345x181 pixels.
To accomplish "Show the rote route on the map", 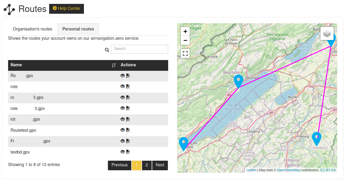I will pos(123,86).
